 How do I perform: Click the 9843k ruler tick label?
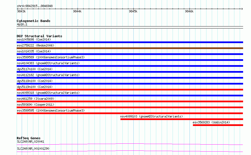pos(21,11)
